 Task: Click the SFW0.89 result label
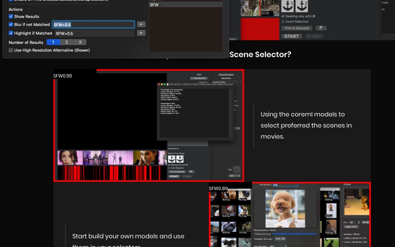tap(218, 188)
